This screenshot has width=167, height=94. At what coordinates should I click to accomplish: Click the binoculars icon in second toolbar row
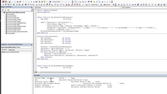tap(26, 4)
